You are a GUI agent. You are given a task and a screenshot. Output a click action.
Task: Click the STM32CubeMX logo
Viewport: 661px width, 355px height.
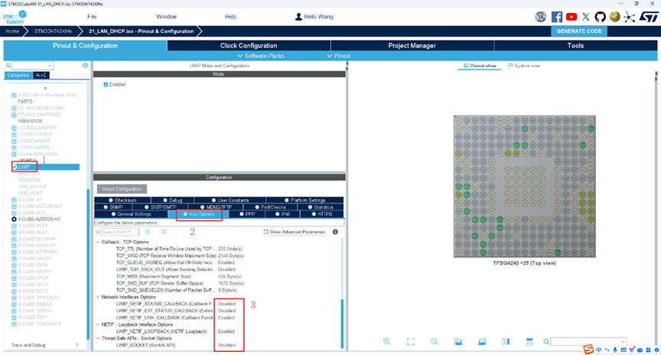pyautogui.click(x=15, y=18)
